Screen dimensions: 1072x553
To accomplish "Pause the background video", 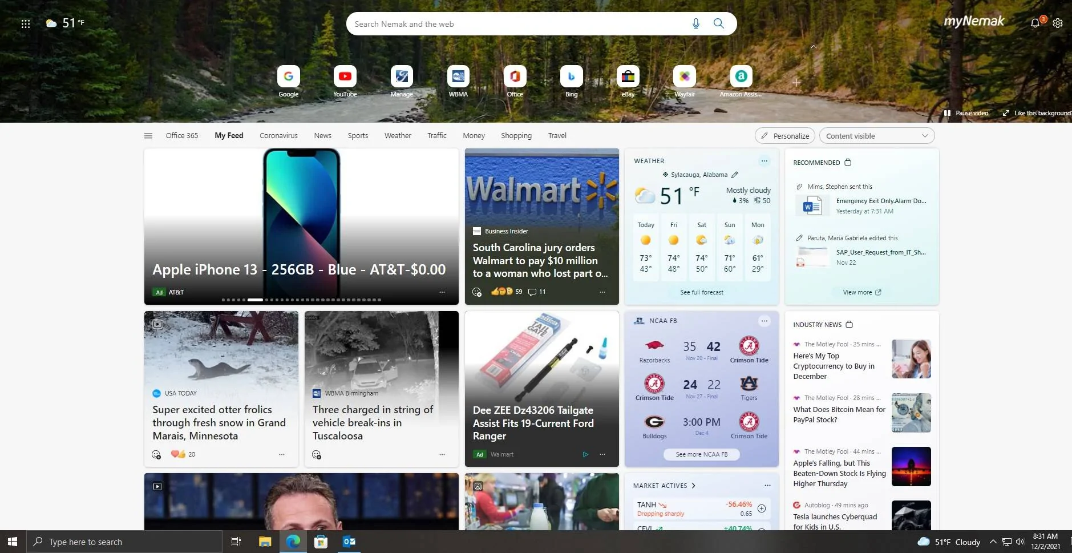I will (966, 113).
